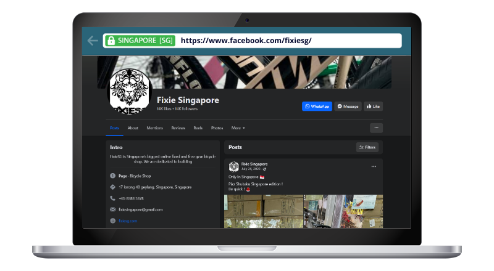This screenshot has width=494, height=271.
Task: Open page options three-dot menu beside tabs
Action: [x=376, y=128]
